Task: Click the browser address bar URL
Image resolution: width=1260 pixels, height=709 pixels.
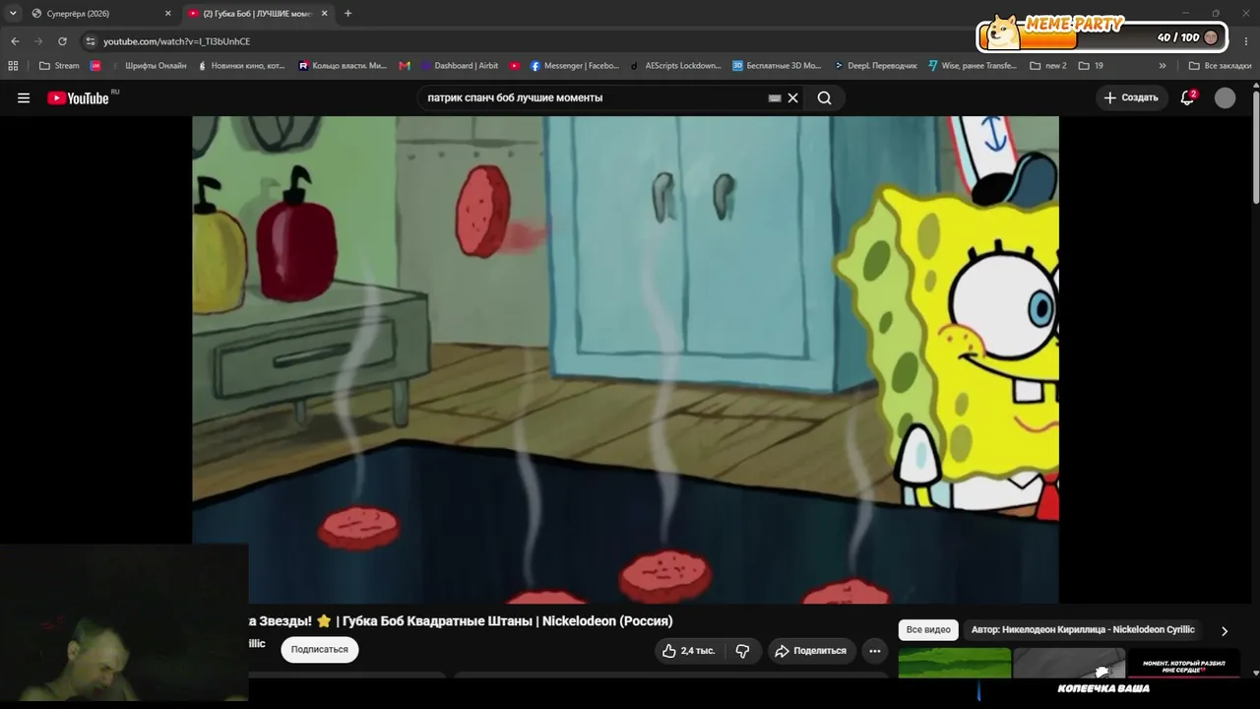Action: pyautogui.click(x=177, y=41)
